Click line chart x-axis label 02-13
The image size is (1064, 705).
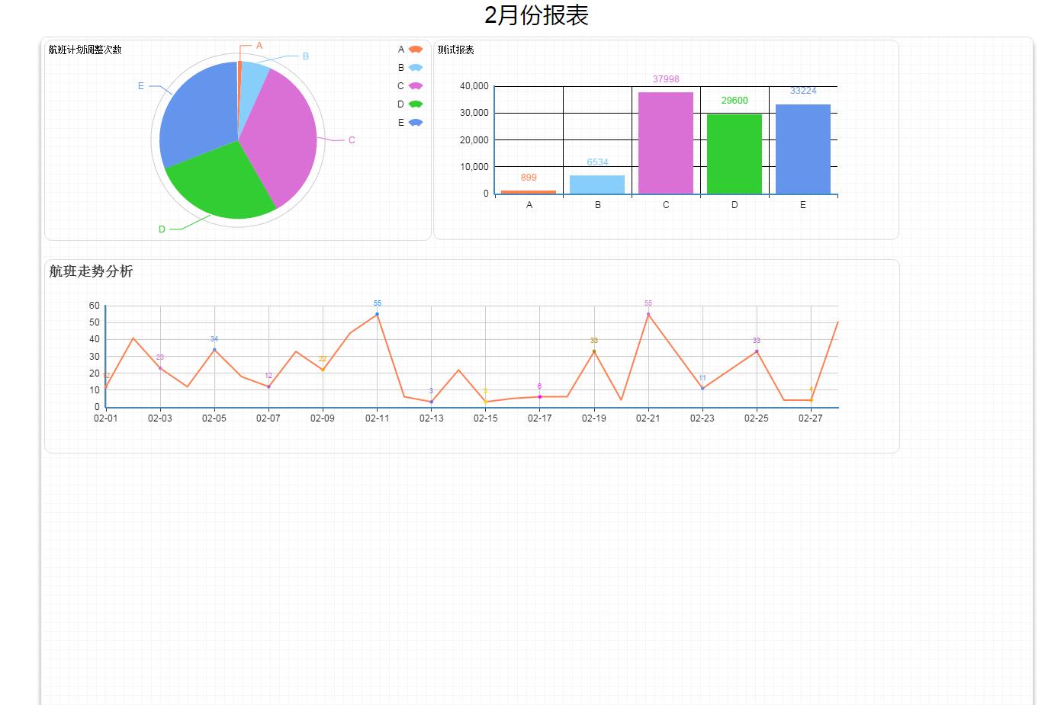(431, 418)
